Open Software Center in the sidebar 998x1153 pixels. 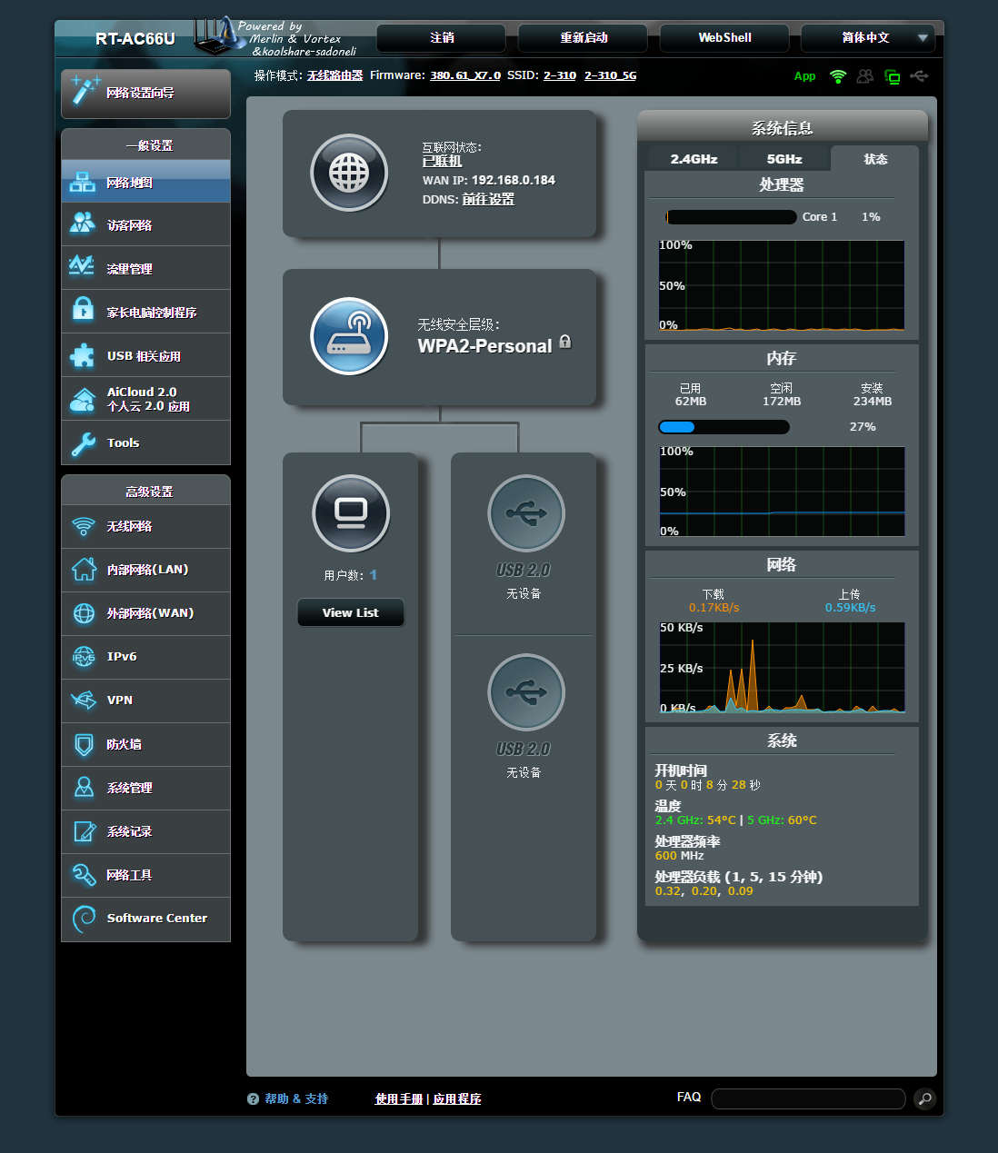pyautogui.click(x=145, y=919)
